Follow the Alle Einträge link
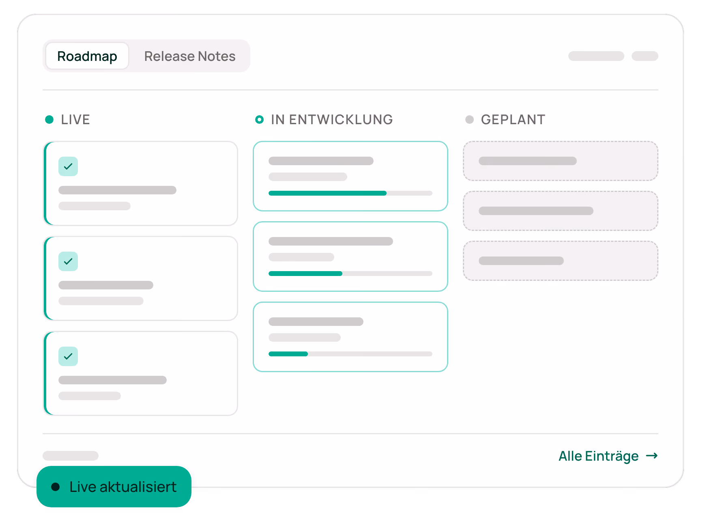Screen dimensions: 701x526 (x=608, y=456)
